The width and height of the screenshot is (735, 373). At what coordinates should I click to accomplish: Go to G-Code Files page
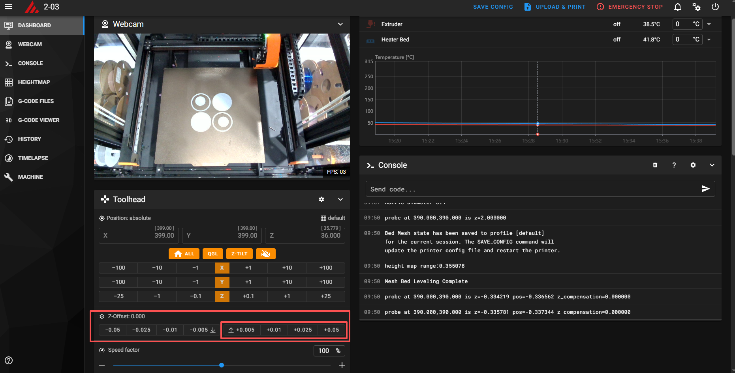[x=36, y=101]
